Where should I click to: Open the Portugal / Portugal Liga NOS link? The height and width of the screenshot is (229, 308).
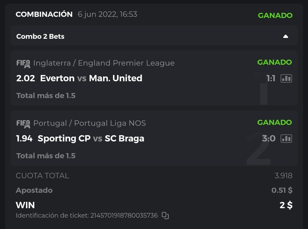click(x=90, y=123)
